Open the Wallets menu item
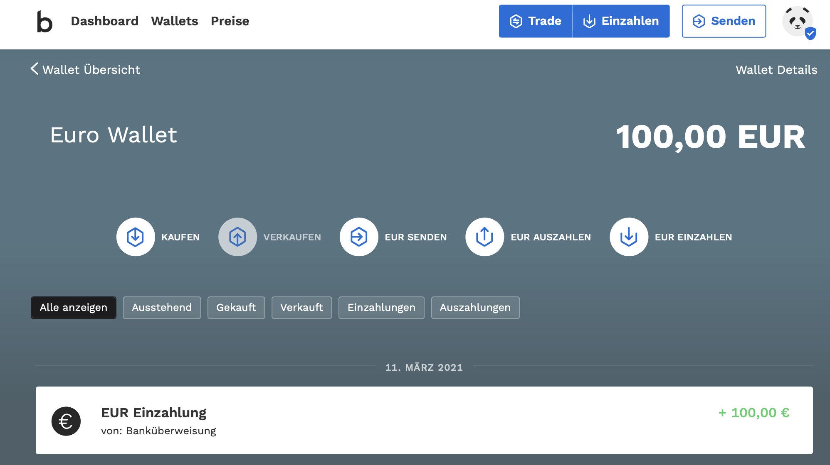 [175, 21]
